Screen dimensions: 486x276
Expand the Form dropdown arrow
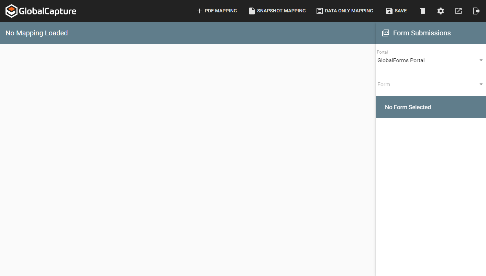pos(481,84)
